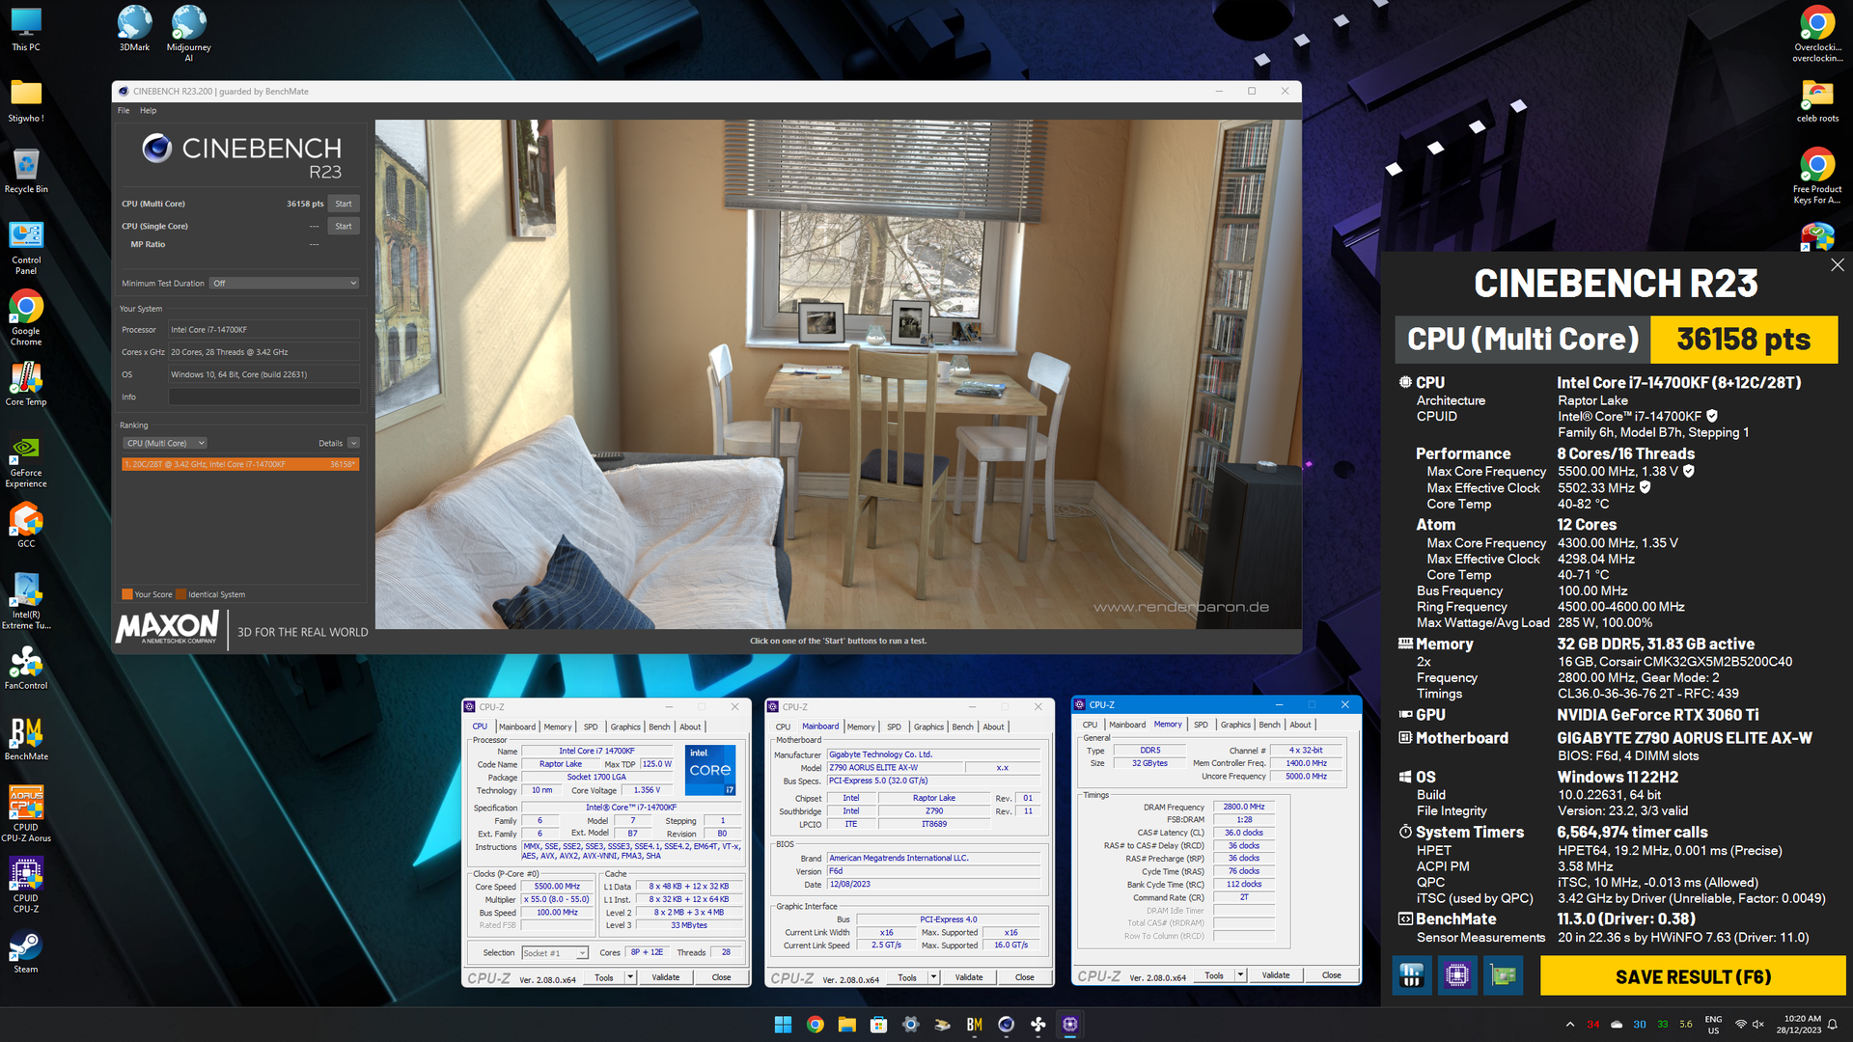Switch to CPU tab in memory CPU-Z
The image size is (1853, 1042).
(1090, 725)
